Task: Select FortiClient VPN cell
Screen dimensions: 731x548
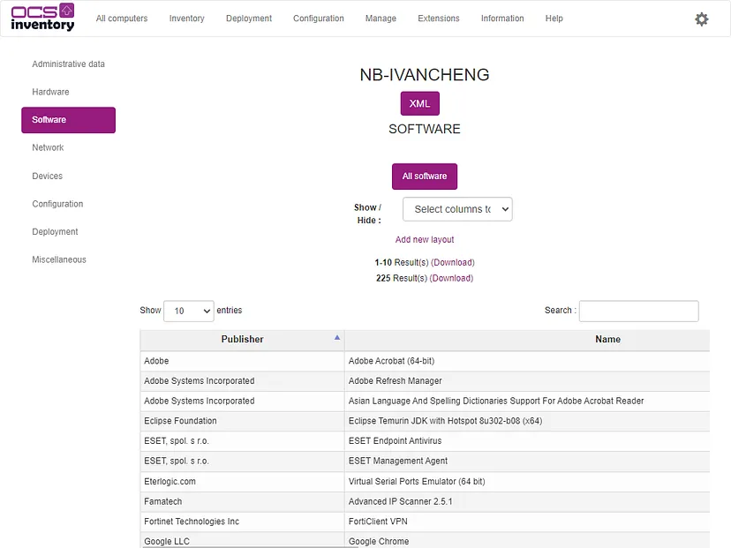Action: tap(527, 522)
